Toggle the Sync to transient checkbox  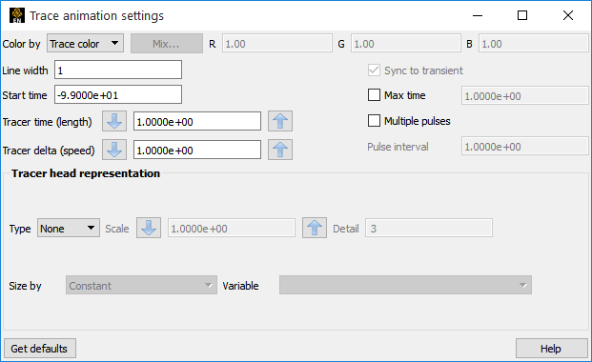click(374, 70)
